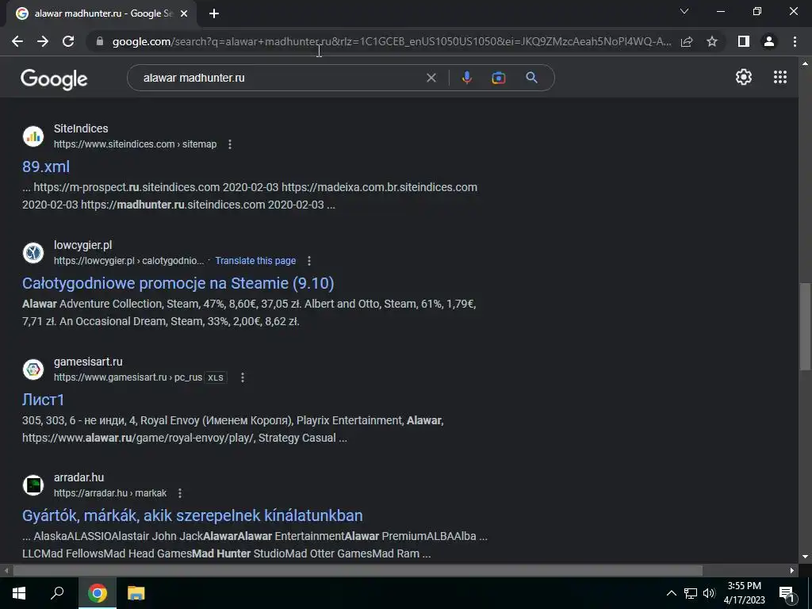812x609 pixels.
Task: Click the scroll down arrow
Action: click(x=805, y=557)
